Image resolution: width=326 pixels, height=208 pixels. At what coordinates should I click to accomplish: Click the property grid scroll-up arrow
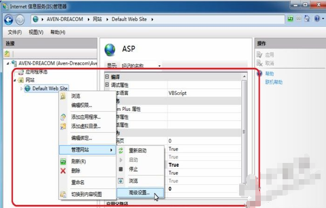point(244,77)
